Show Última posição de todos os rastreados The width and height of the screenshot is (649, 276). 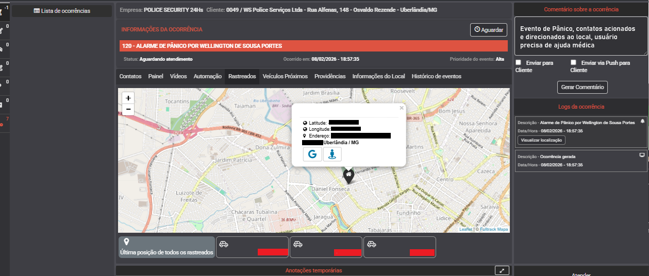pos(167,247)
